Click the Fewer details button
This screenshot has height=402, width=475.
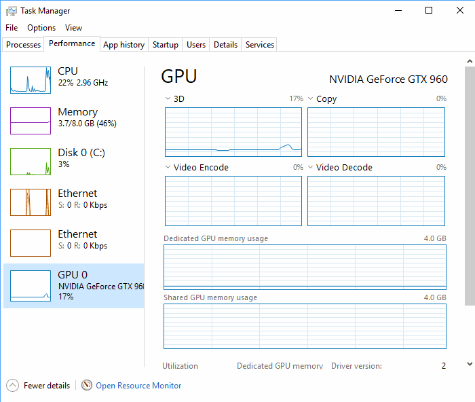point(46,386)
